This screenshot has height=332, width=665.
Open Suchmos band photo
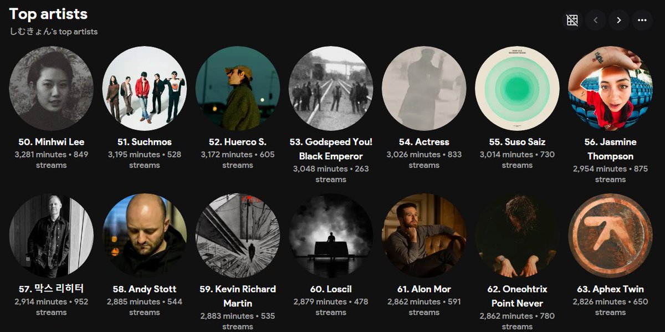(x=144, y=88)
